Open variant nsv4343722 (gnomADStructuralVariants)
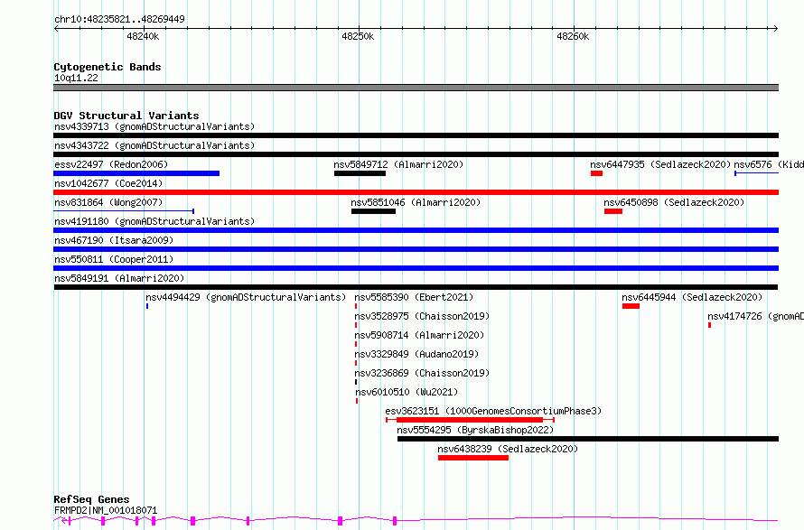Screen dimensions: 804x530 tap(154, 145)
